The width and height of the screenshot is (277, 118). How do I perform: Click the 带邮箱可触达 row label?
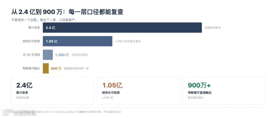(x=31, y=68)
